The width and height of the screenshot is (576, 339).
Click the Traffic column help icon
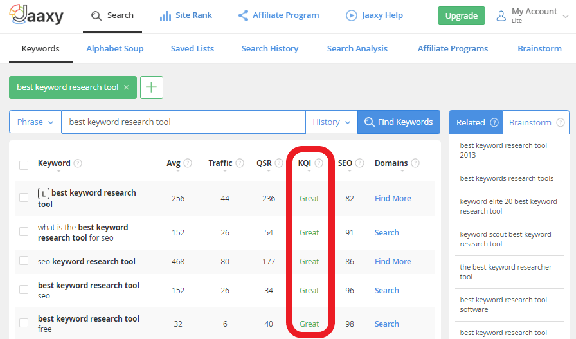coord(240,163)
